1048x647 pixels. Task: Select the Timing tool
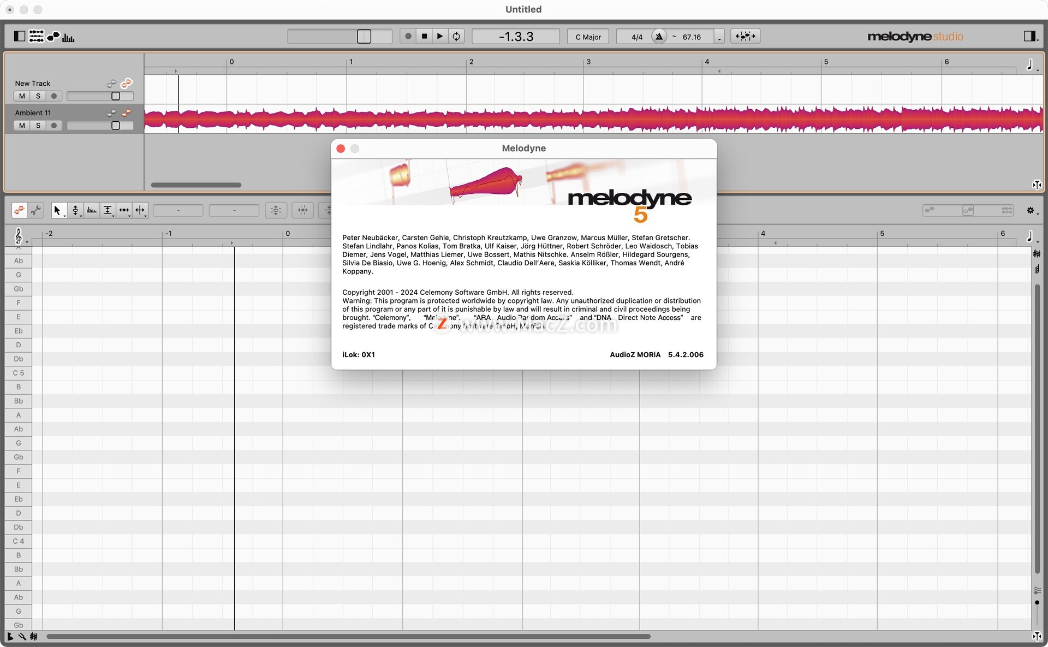(x=124, y=210)
